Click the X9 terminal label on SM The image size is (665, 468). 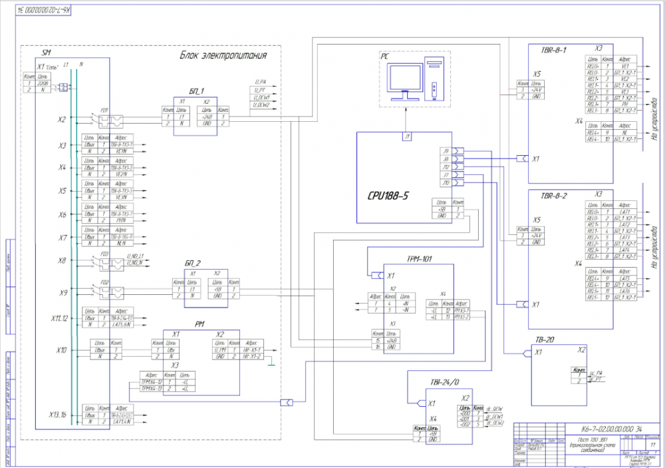click(x=63, y=293)
